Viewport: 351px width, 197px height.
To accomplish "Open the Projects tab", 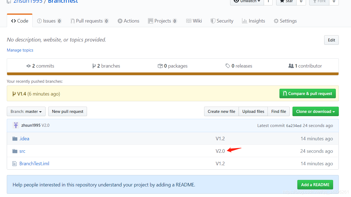I will point(163,21).
